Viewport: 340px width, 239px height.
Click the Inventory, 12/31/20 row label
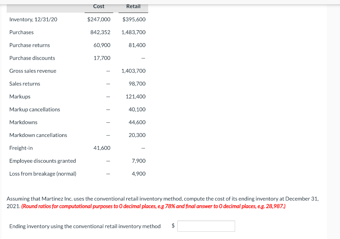(33, 19)
